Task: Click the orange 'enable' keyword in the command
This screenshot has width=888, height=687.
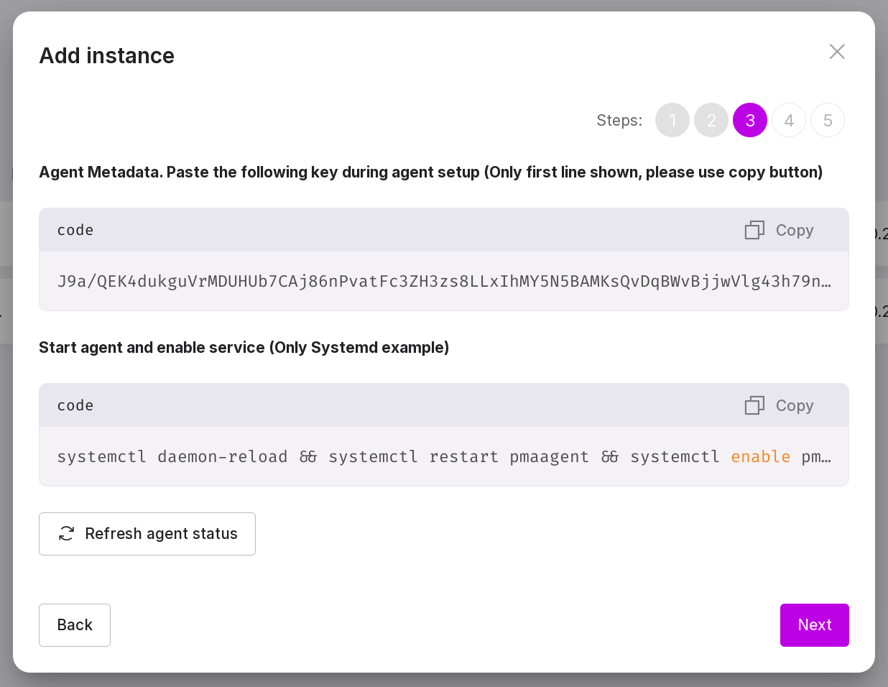Action: click(x=760, y=456)
